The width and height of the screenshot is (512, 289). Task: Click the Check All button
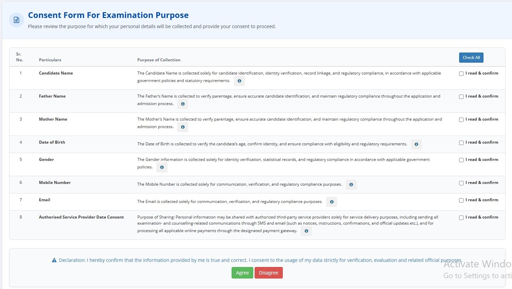(471, 58)
